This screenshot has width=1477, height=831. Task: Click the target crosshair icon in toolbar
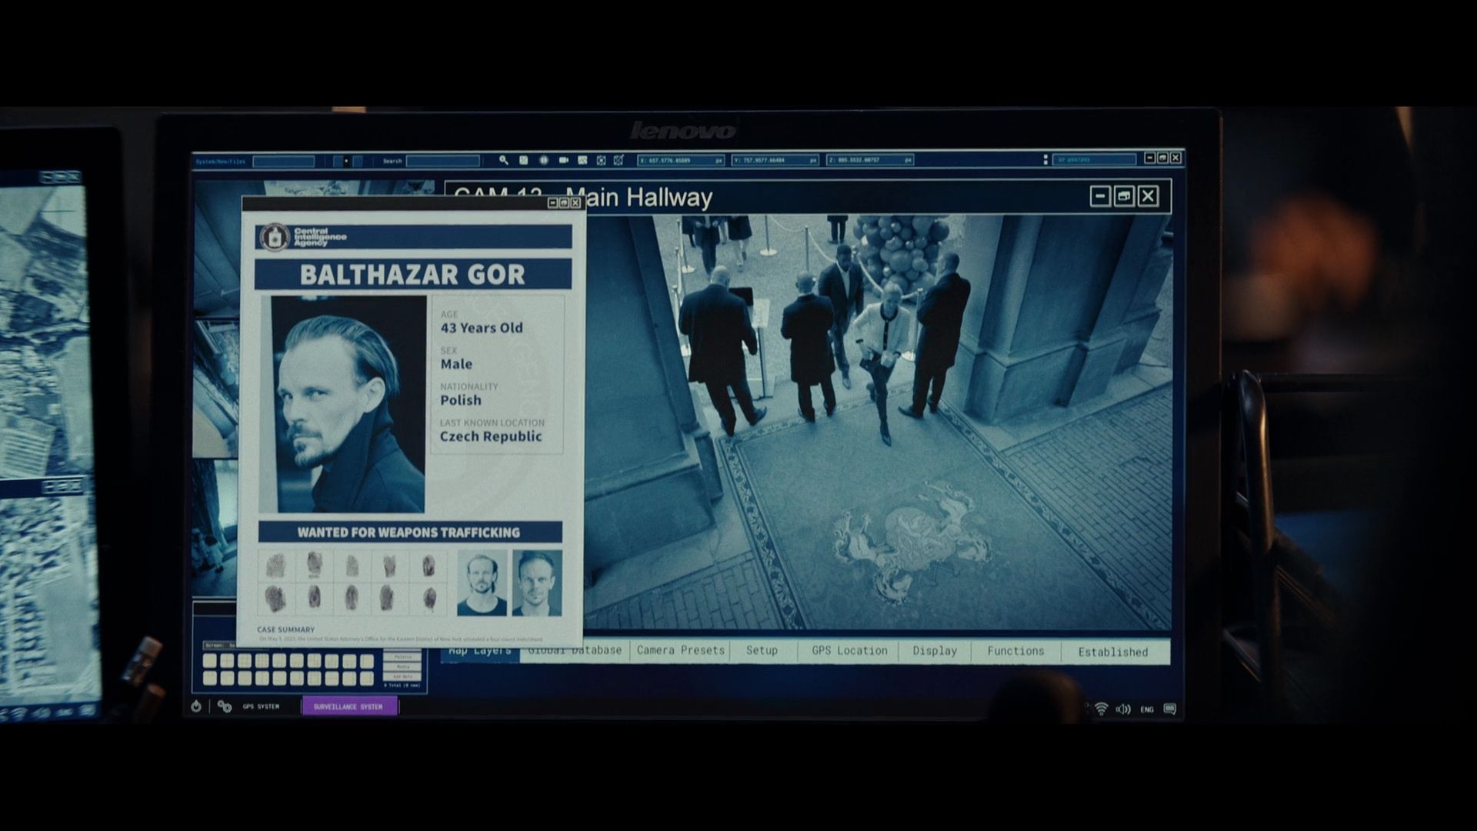pos(601,160)
